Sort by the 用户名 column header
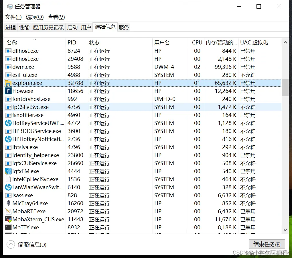292x258 pixels. (170, 42)
